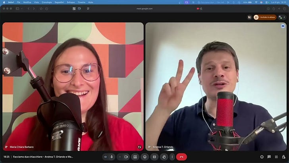Open audio settings next to the microphone

106,157
